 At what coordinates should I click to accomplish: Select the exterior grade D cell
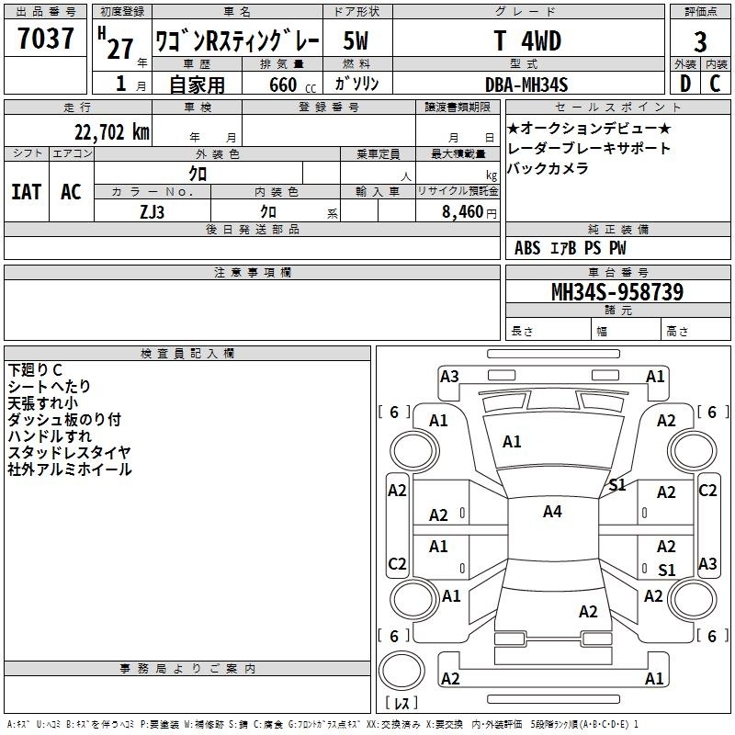point(684,84)
